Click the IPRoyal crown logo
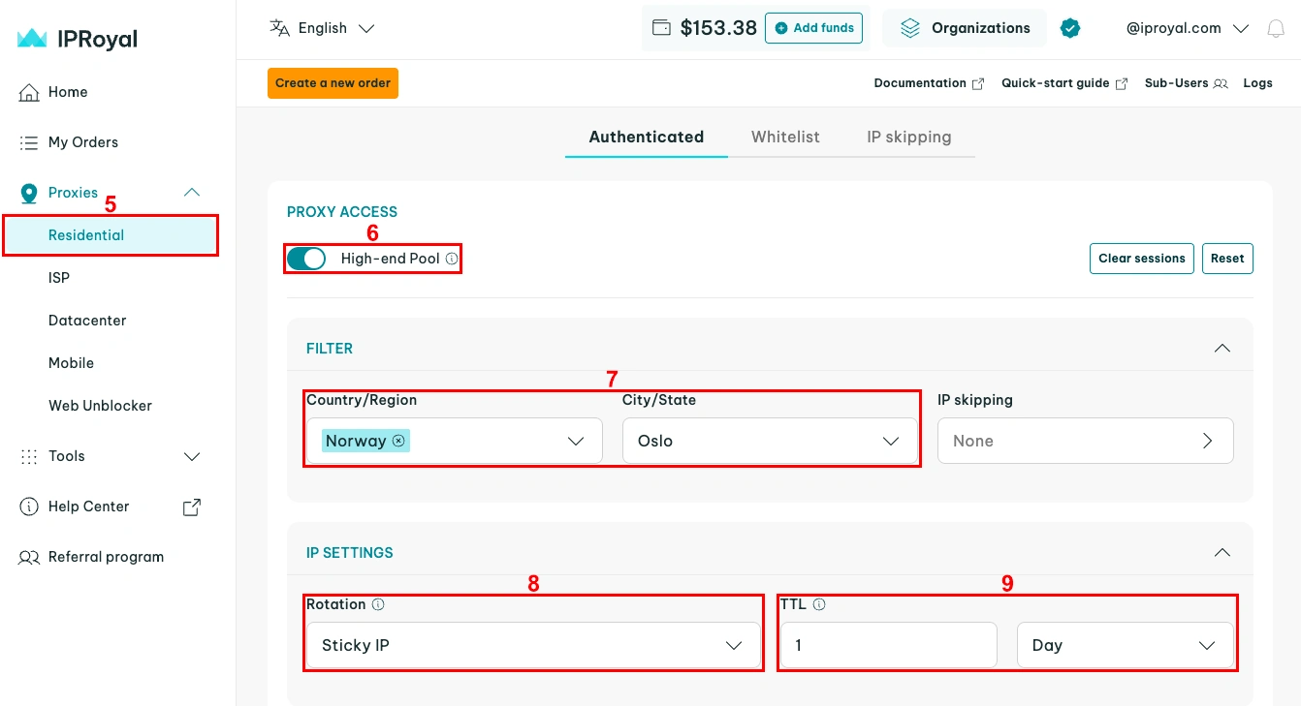Screen dimensions: 1301x706 [x=32, y=39]
